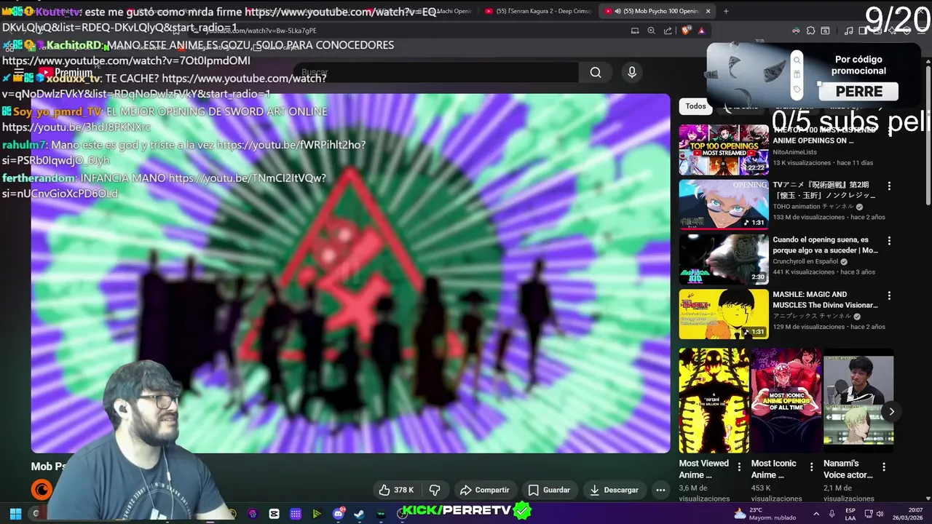Open CapCut icon in the taskbar
This screenshot has width=932, height=524.
tap(274, 513)
